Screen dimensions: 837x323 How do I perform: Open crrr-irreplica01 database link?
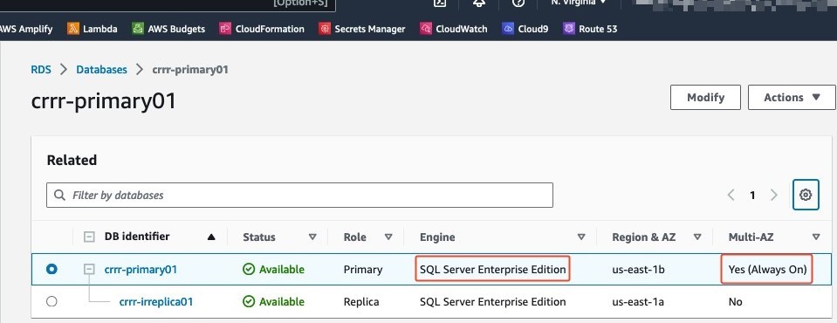pyautogui.click(x=156, y=302)
